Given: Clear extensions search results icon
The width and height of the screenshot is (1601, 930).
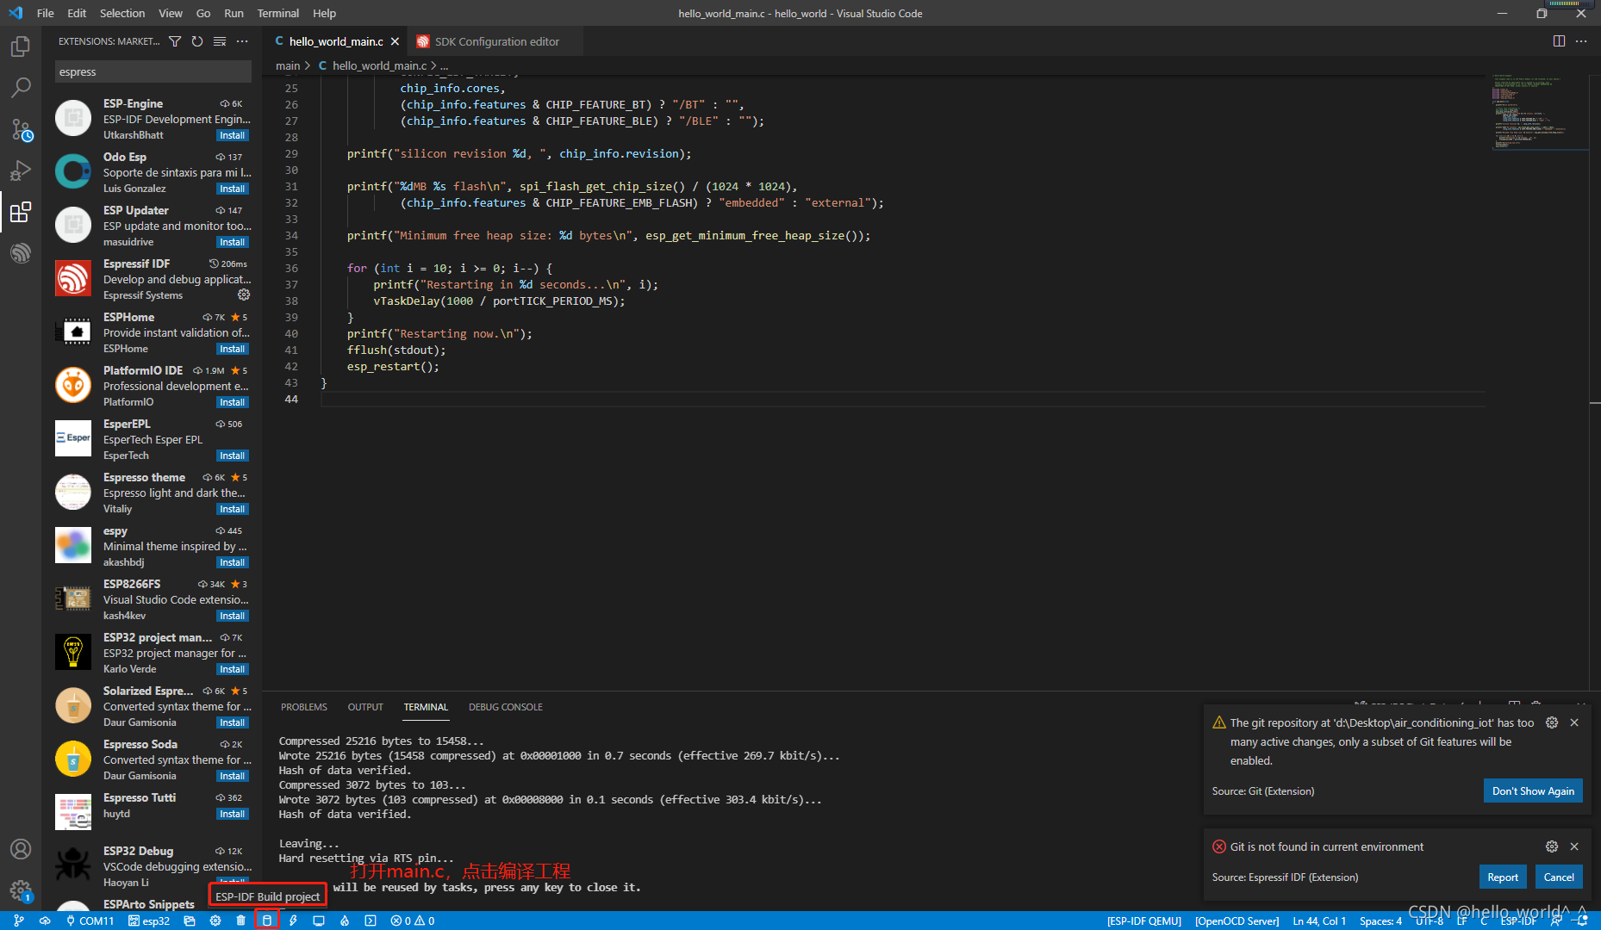Looking at the screenshot, I should [x=220, y=41].
